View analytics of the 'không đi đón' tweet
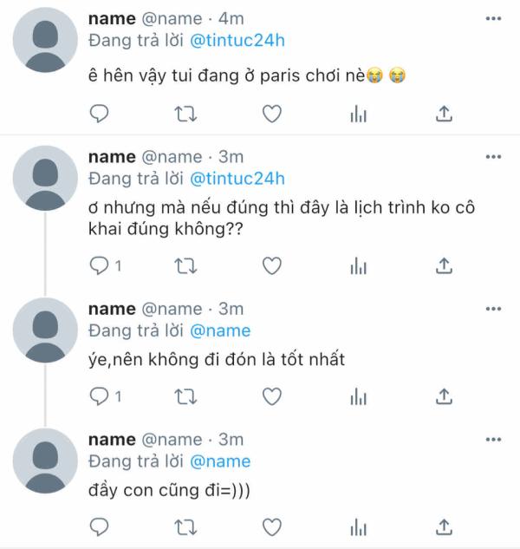The image size is (520, 549). click(x=357, y=396)
